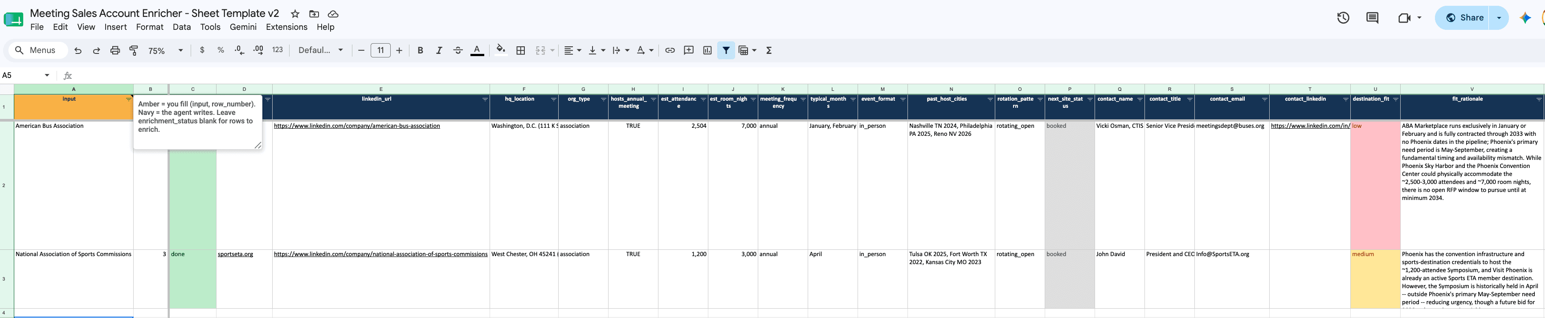Open vertical align options

(597, 50)
